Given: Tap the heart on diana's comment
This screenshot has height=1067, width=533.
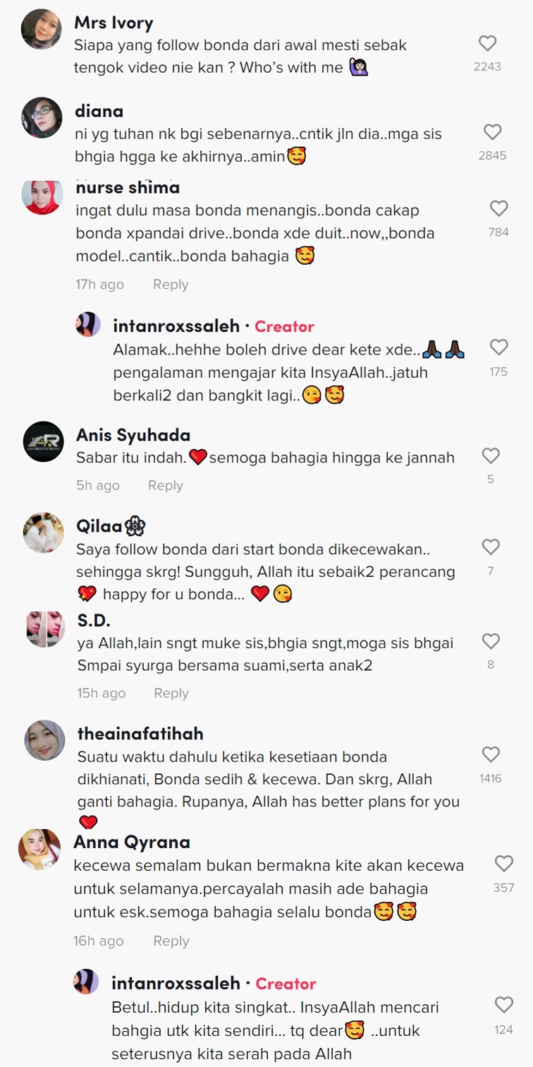Looking at the screenshot, I should pos(492,132).
